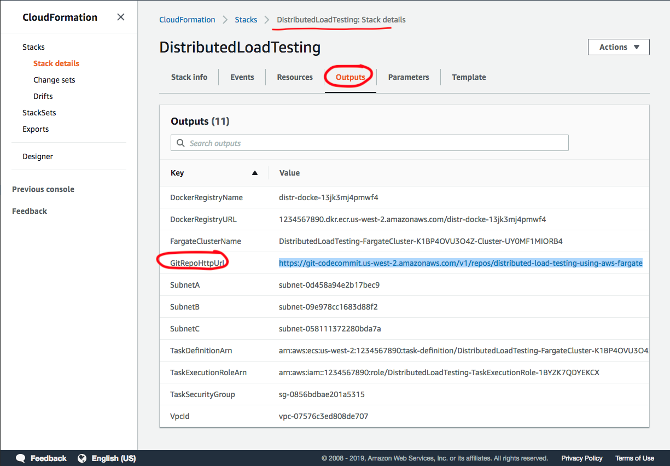Switch to the Template tab
This screenshot has width=670, height=466.
469,77
